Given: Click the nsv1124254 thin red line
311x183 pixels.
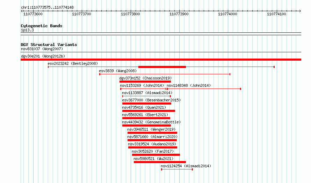Looking at the screenshot, I should [177, 169].
